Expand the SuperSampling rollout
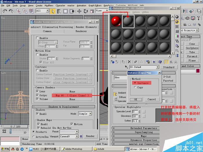203x152 pixels. tap(135, 132)
